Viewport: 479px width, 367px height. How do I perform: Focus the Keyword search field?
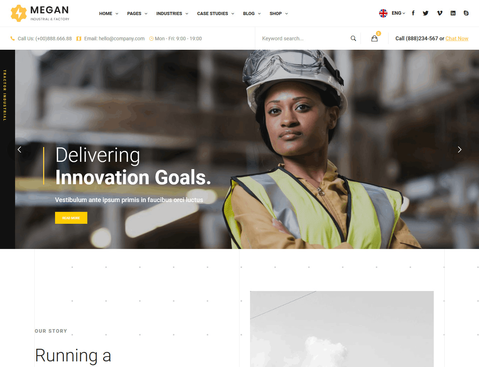[x=303, y=39]
